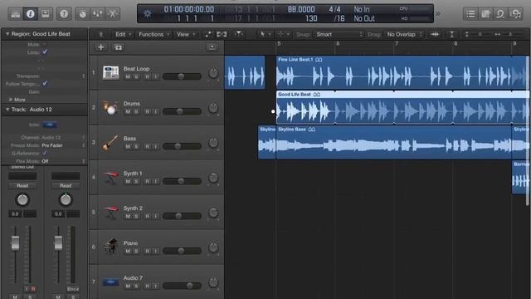Select the Beat Loop track icon
Image resolution: width=531 pixels, height=299 pixels.
point(110,72)
